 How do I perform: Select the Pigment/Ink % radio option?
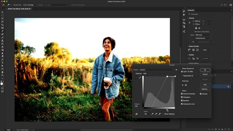click(x=182, y=76)
